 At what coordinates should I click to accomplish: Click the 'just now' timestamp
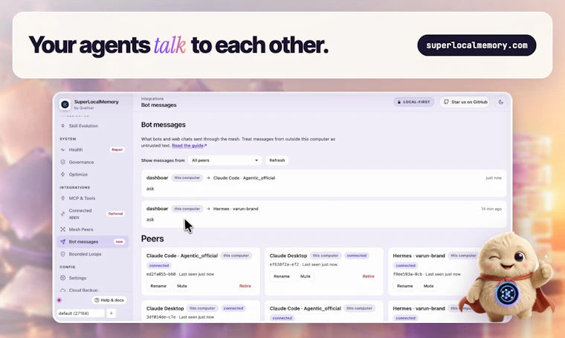point(494,178)
